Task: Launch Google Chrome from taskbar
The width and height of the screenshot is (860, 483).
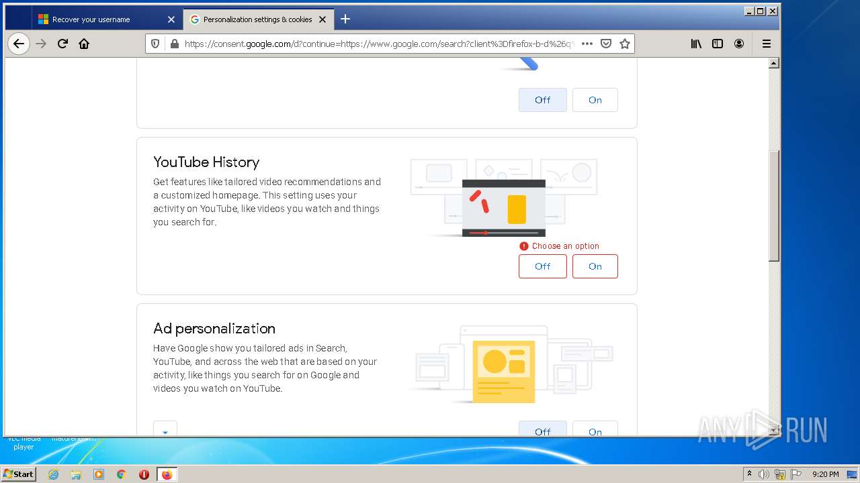Action: [x=122, y=474]
